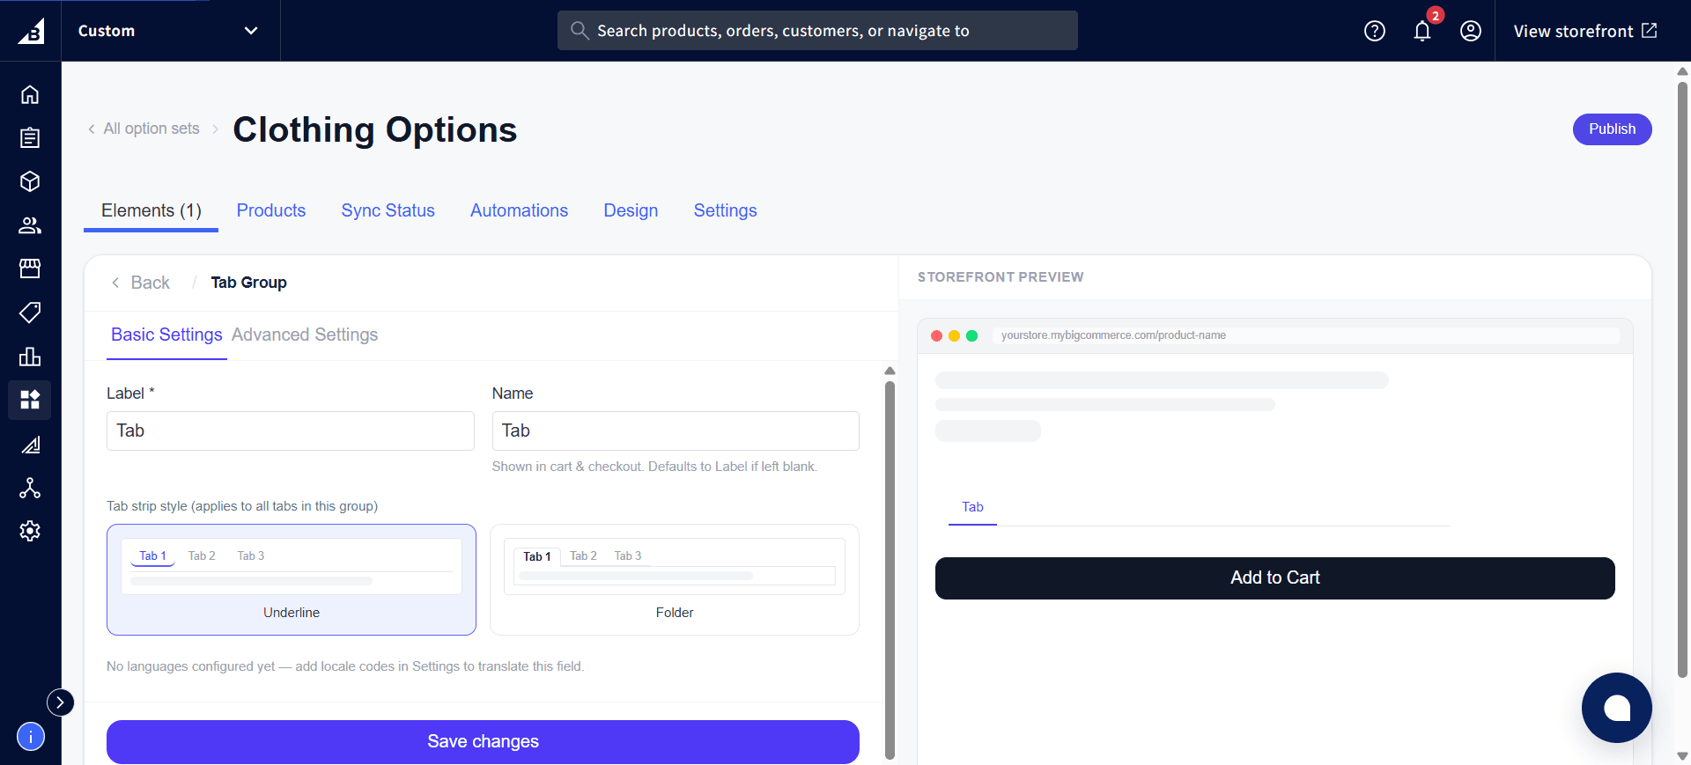
Task: Click the Tab in storefront preview
Action: click(972, 508)
